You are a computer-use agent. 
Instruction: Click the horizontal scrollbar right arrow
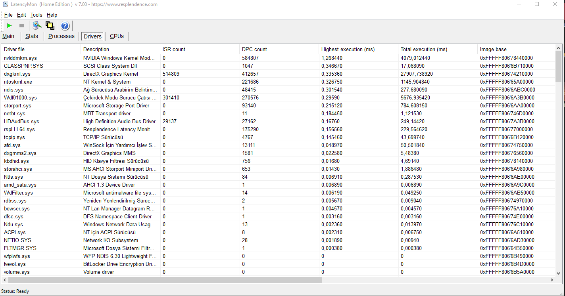(552, 280)
